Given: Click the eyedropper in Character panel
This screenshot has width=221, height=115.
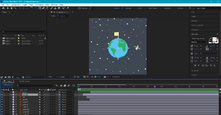Looking at the screenshot, I should point(210,39).
